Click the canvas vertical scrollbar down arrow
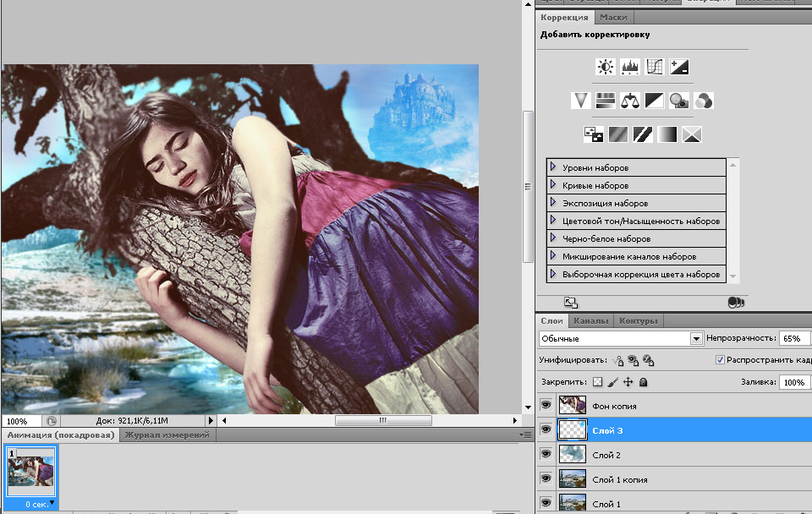This screenshot has height=514, width=812. 528,407
